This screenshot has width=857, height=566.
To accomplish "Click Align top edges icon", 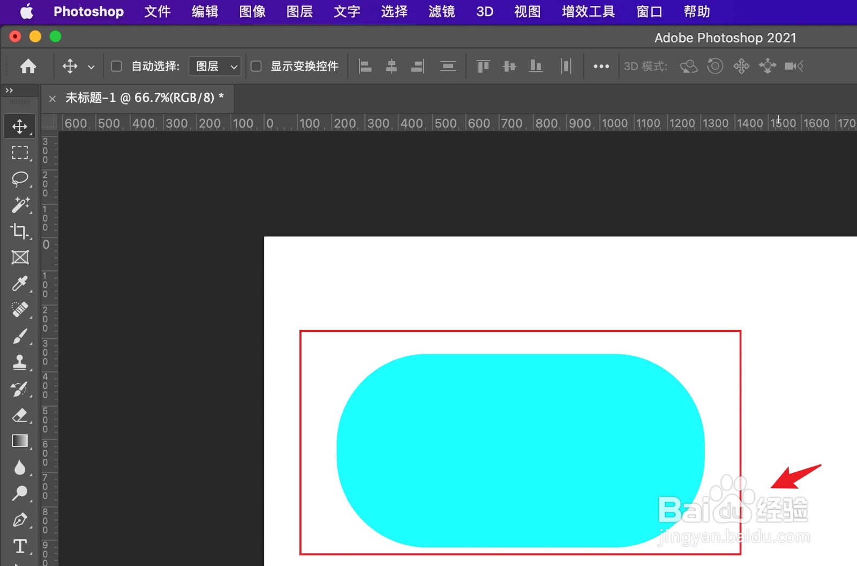I will click(x=483, y=66).
